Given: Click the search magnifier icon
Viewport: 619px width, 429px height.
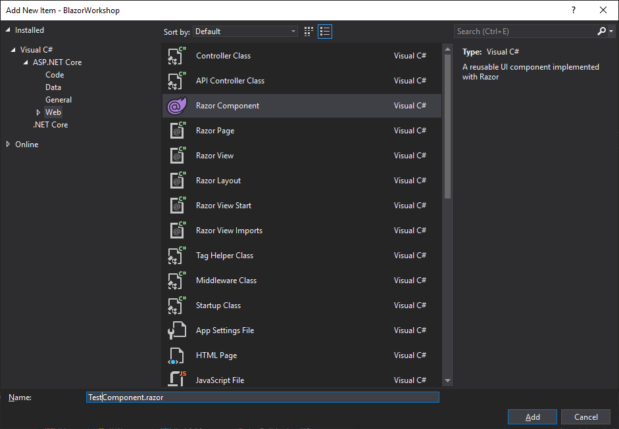Looking at the screenshot, I should (602, 31).
